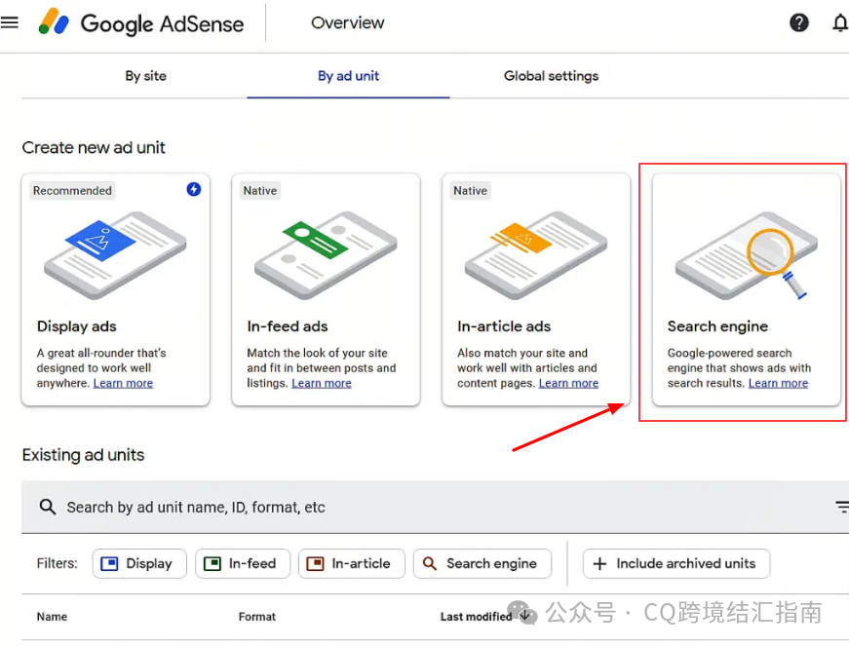Click the Google AdSense logo
Screen dimensions: 849x646
(141, 22)
